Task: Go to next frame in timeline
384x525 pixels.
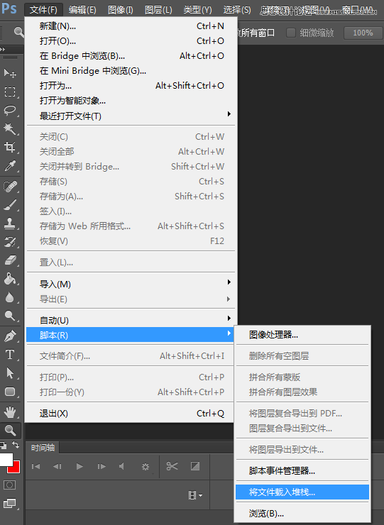Action: coord(102,466)
